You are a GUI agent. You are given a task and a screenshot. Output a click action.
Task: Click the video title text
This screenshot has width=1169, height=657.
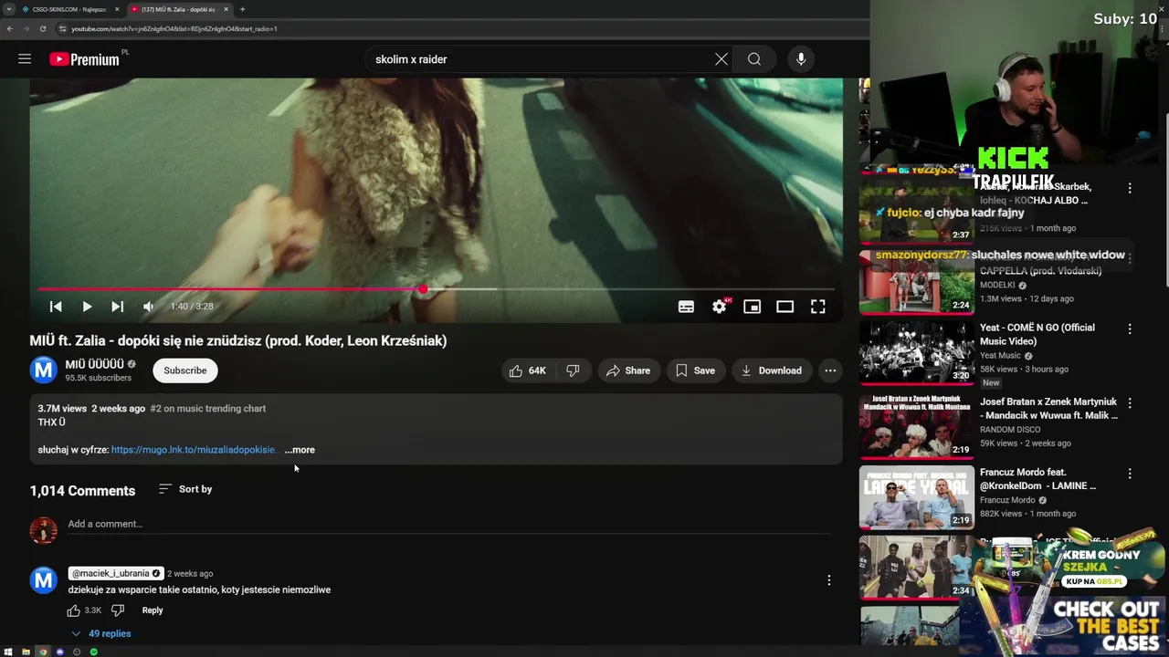(238, 340)
